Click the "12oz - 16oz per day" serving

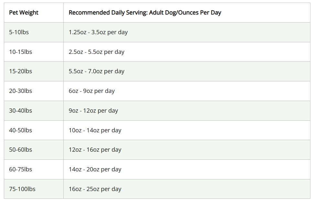pos(95,150)
